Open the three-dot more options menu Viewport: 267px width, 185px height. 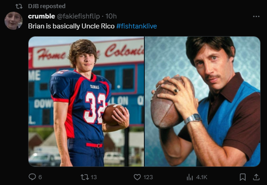click(256, 16)
